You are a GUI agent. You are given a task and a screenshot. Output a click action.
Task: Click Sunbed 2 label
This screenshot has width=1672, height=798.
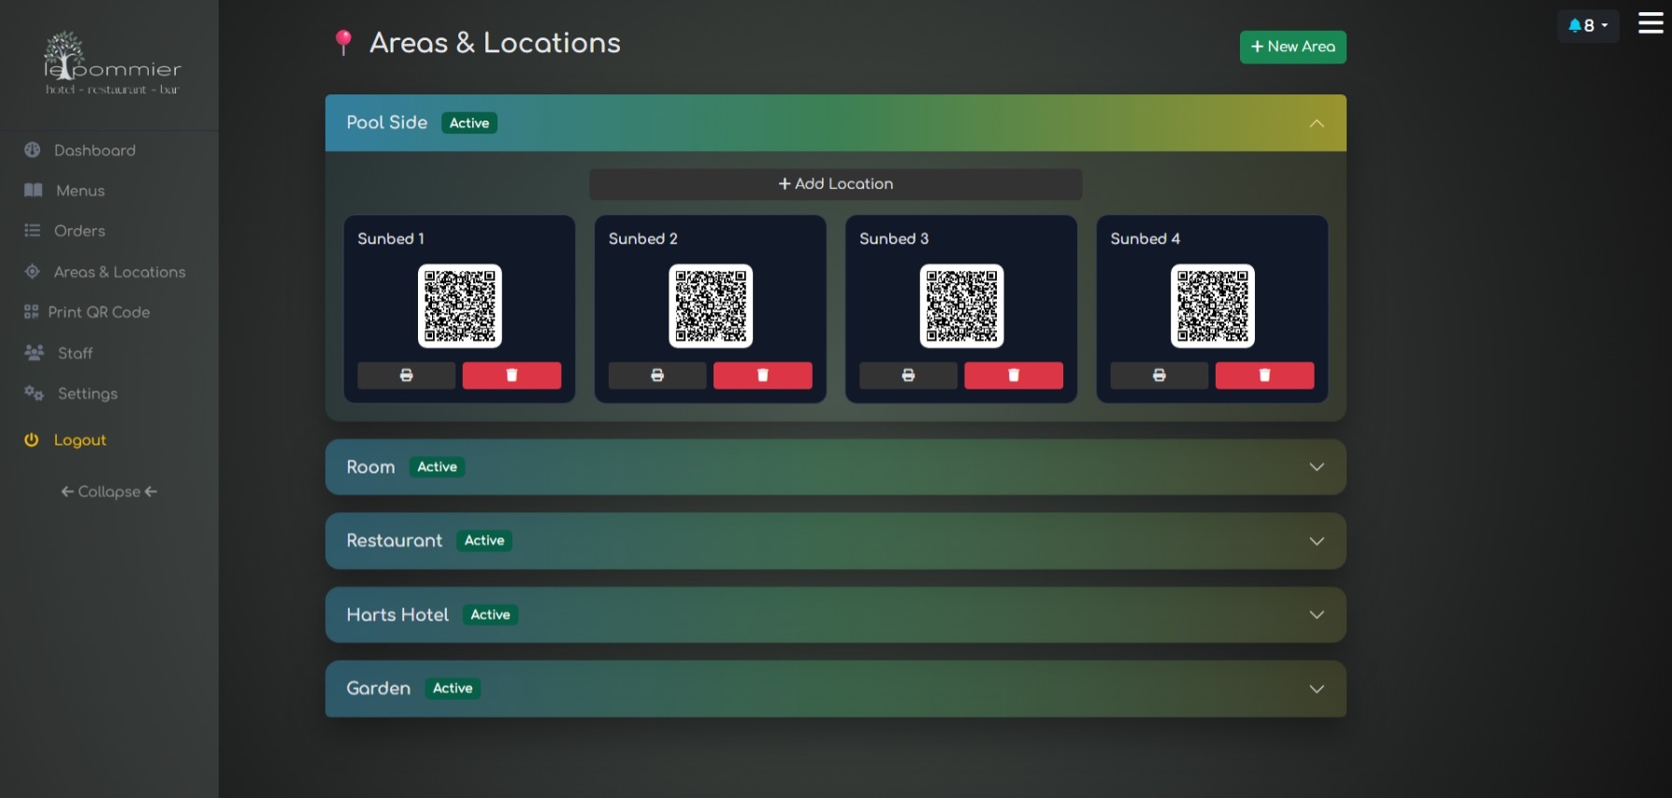click(x=643, y=238)
